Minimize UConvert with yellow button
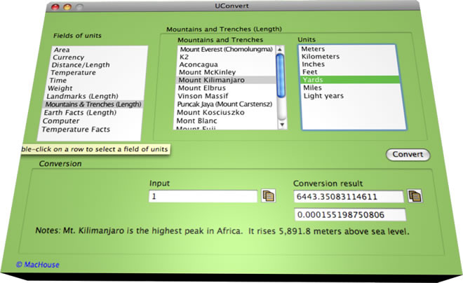The width and height of the screenshot is (463, 283). [x=67, y=7]
